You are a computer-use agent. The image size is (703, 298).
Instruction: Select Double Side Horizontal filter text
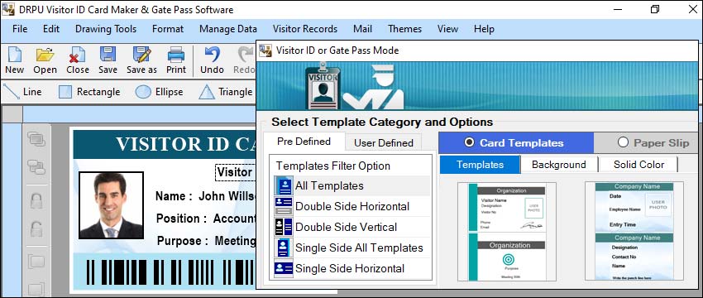click(352, 206)
